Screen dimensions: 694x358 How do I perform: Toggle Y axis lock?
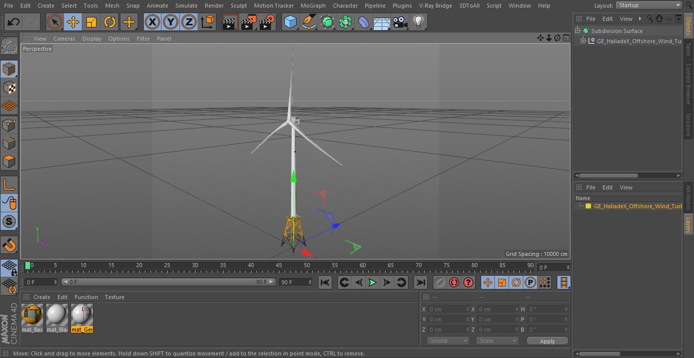tap(171, 22)
